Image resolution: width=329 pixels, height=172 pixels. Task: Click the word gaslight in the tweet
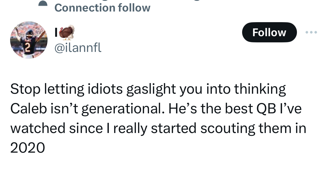click(x=151, y=89)
